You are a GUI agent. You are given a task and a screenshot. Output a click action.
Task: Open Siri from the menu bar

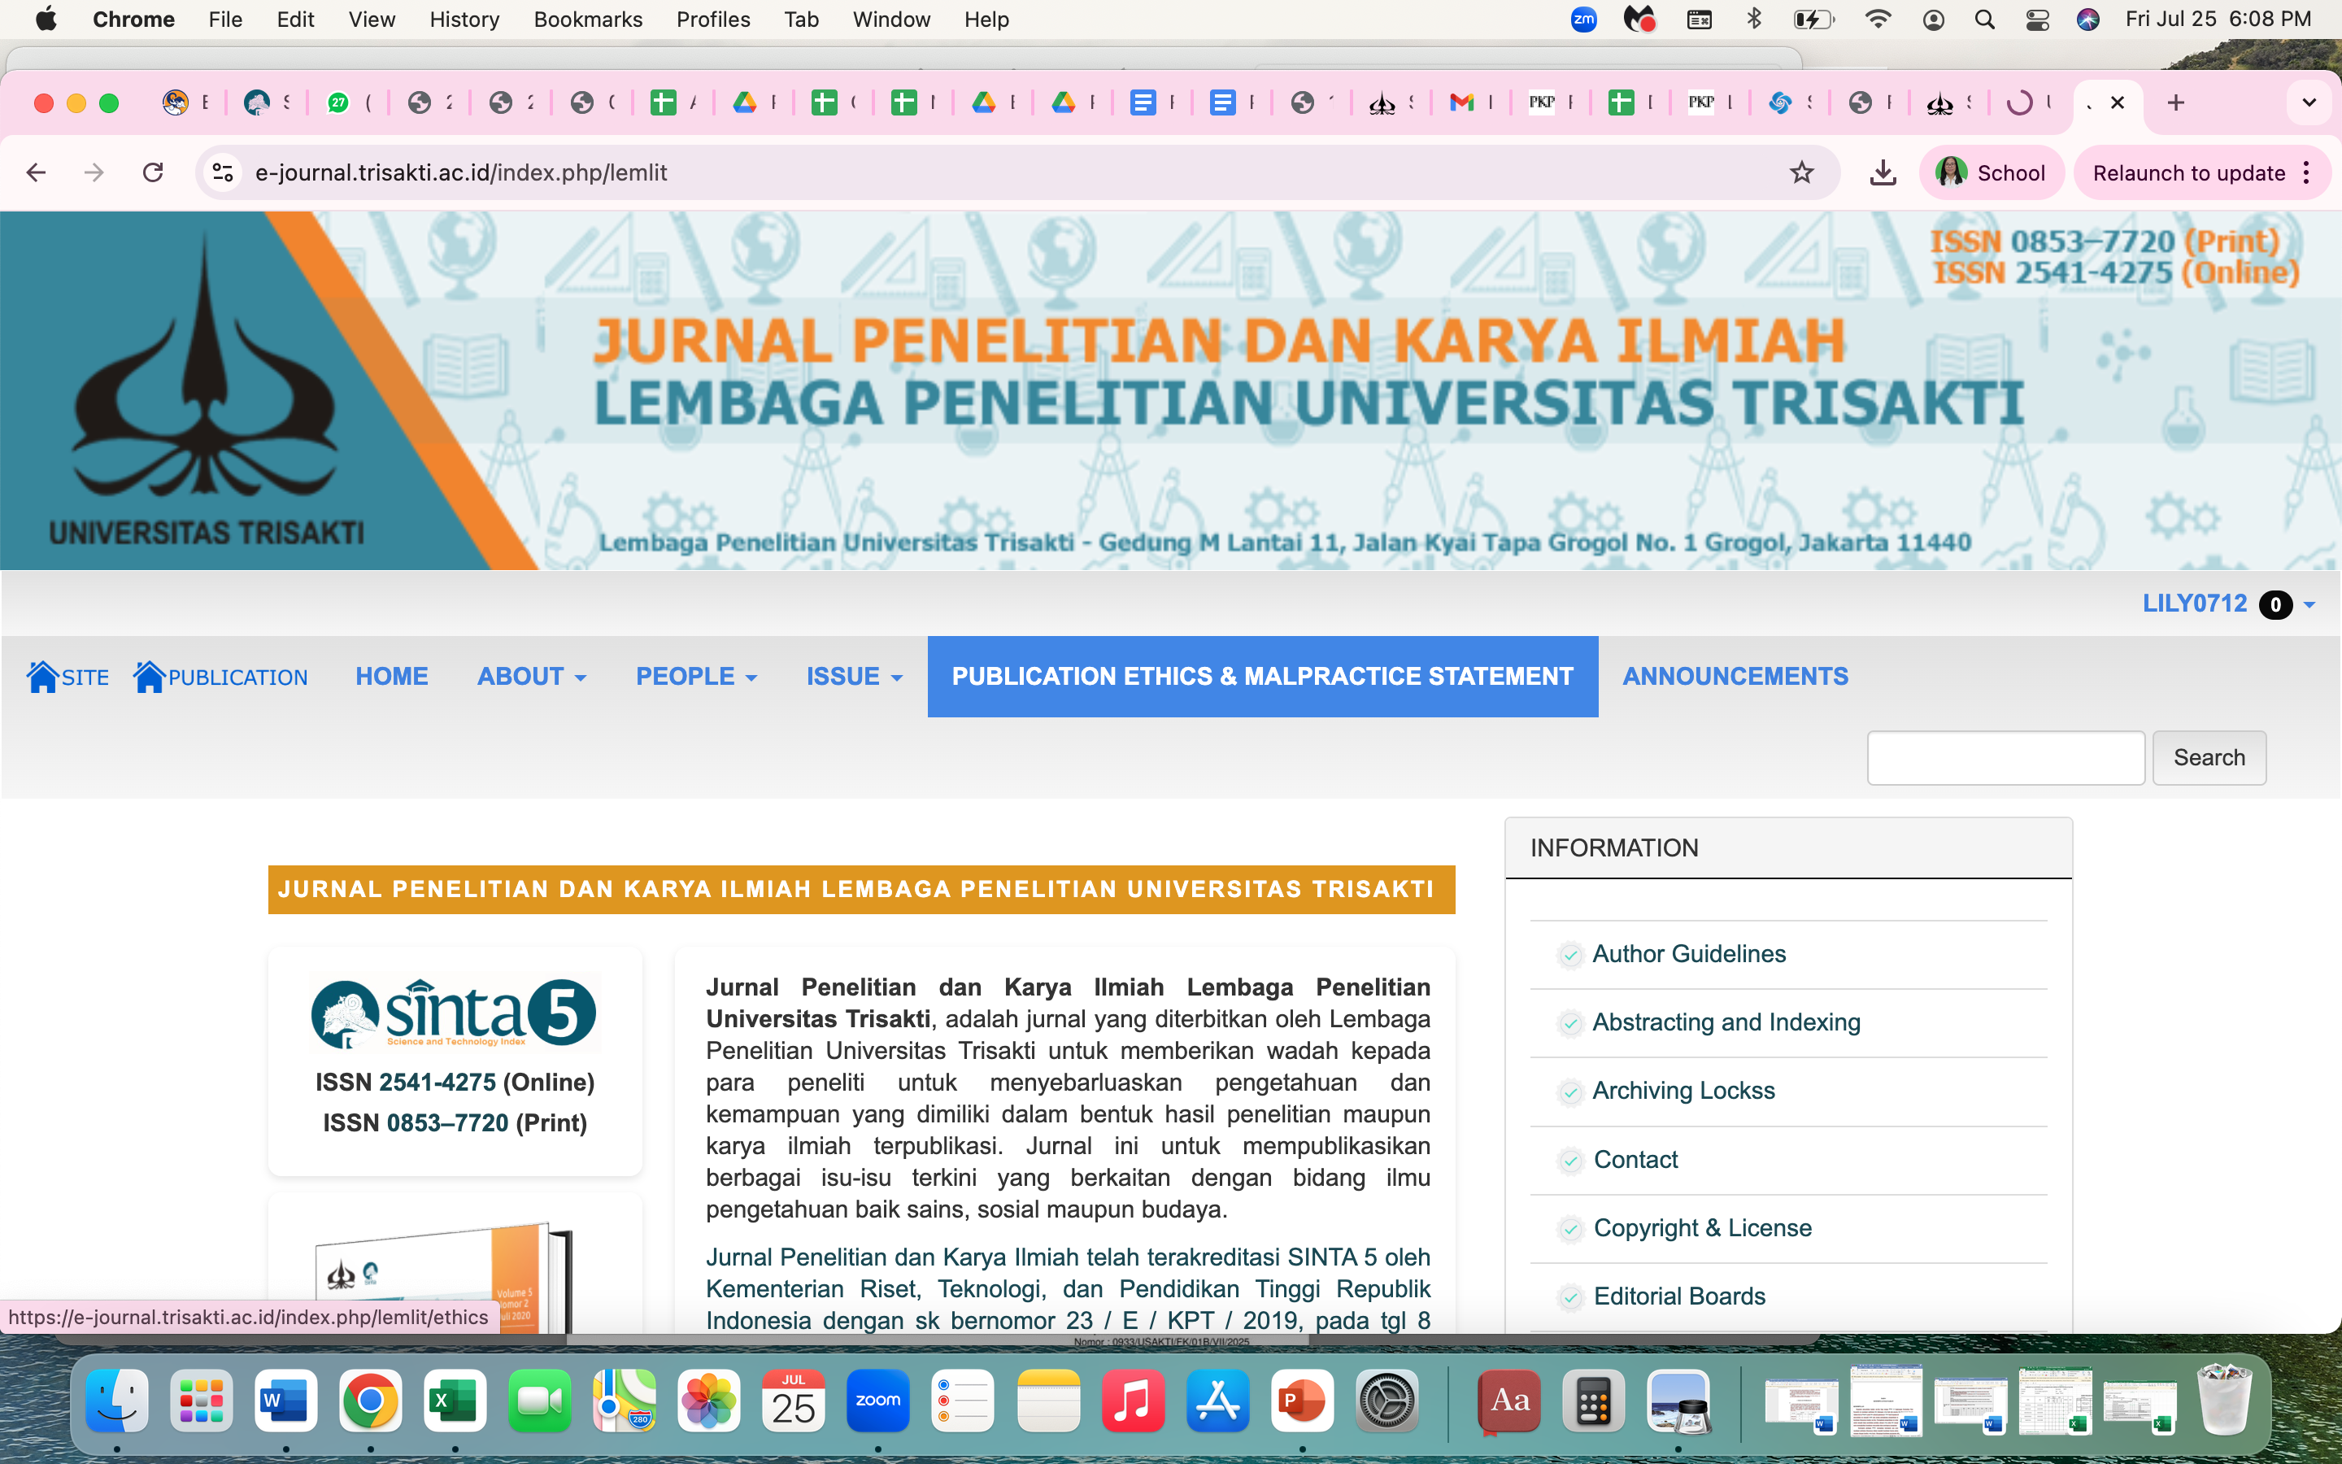2087,20
